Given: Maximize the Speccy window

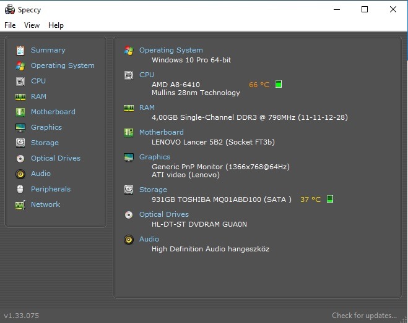Looking at the screenshot, I should coord(365,10).
